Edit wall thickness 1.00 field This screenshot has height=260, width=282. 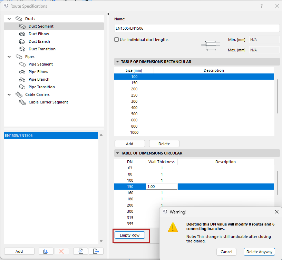[x=162, y=187]
